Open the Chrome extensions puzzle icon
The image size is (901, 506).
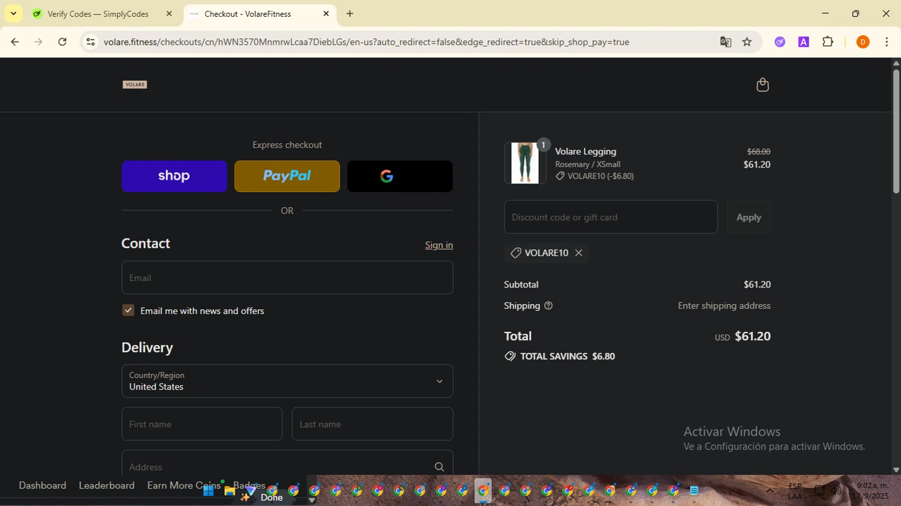tap(828, 42)
